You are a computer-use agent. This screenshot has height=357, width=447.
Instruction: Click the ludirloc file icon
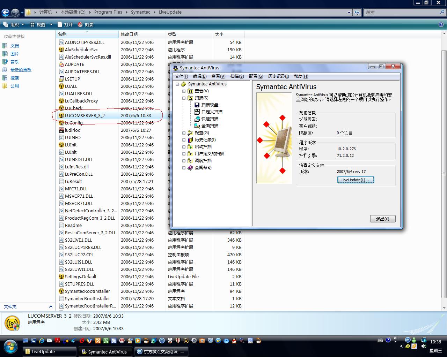[61, 130]
